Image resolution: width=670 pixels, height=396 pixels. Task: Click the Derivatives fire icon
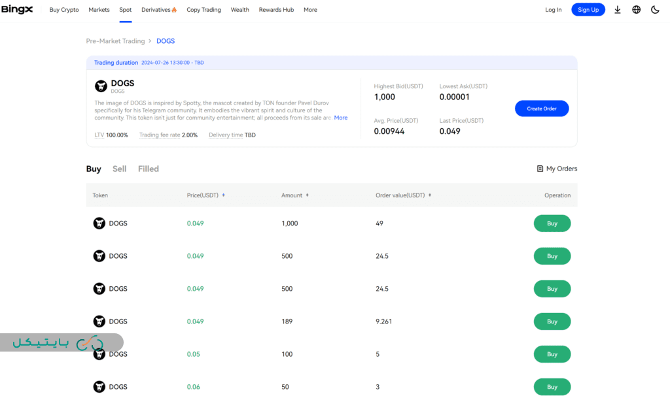[174, 10]
